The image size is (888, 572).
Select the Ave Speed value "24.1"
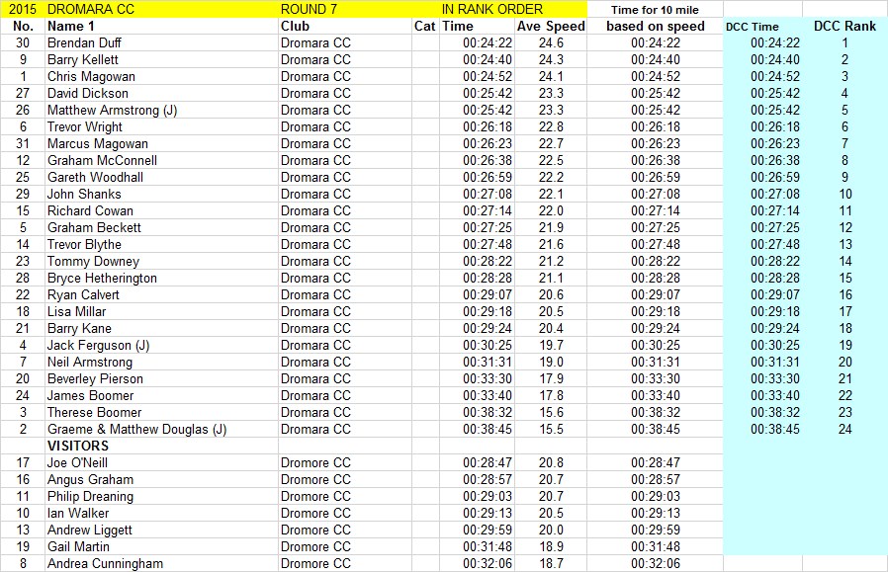(x=551, y=76)
